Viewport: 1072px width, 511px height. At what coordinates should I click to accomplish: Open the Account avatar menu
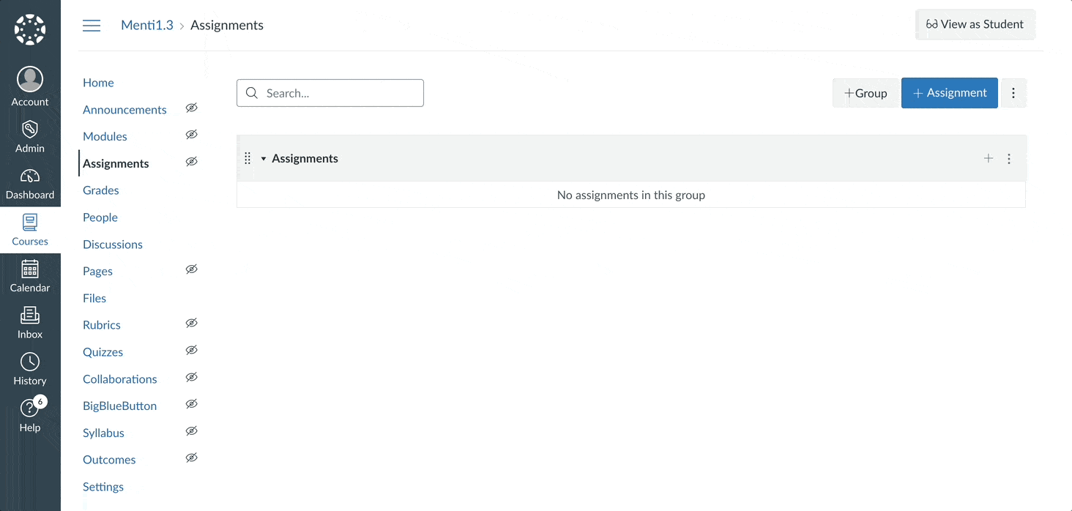tap(30, 79)
